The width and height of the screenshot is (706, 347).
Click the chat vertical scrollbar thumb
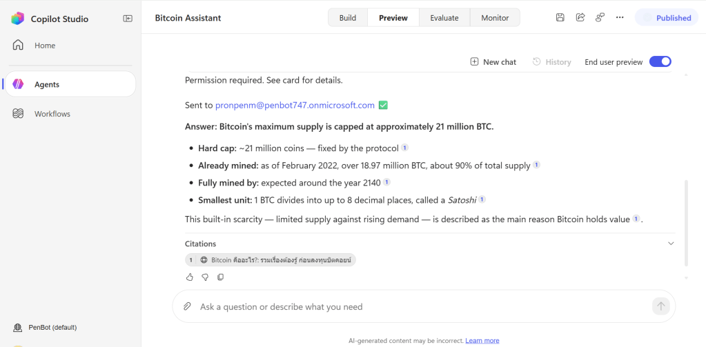point(686,223)
